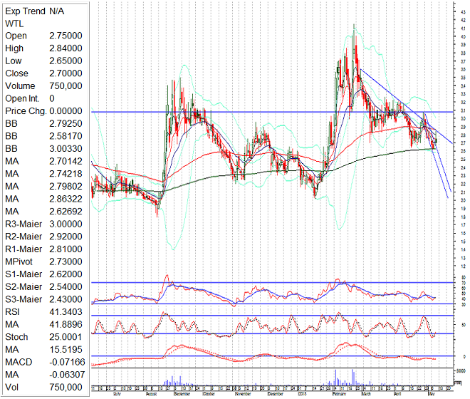
Task: Select the RSI value 41.3403
Action: pyautogui.click(x=65, y=311)
